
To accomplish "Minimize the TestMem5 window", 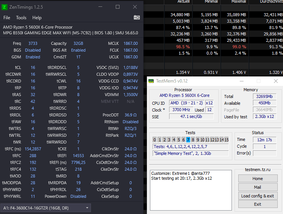I will click(242, 81).
